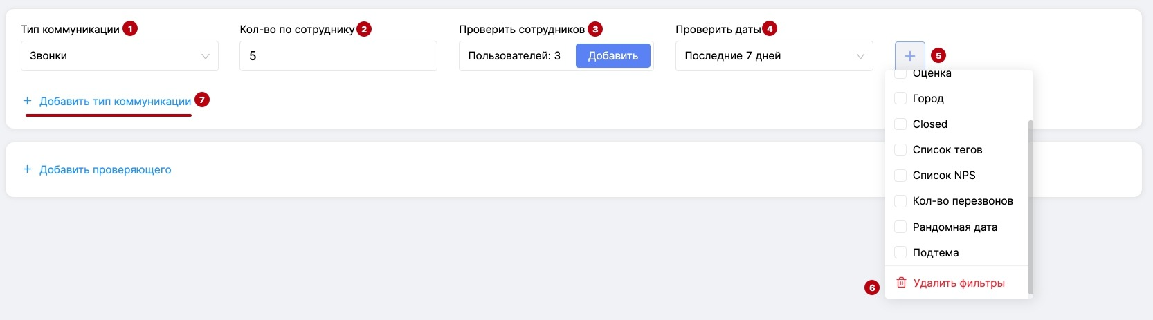The image size is (1153, 320).
Task: Open the Тип коммуникации dropdown
Action: pos(120,56)
